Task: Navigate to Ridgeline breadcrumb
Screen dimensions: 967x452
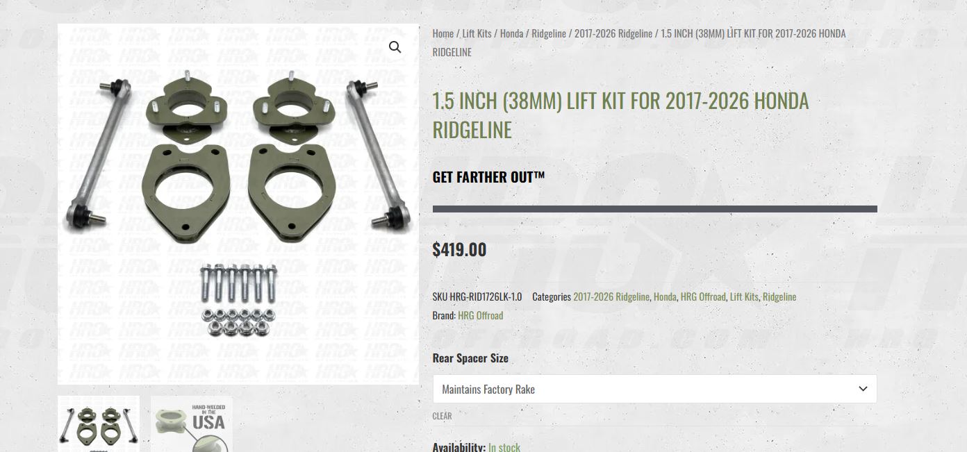Action: [x=549, y=33]
